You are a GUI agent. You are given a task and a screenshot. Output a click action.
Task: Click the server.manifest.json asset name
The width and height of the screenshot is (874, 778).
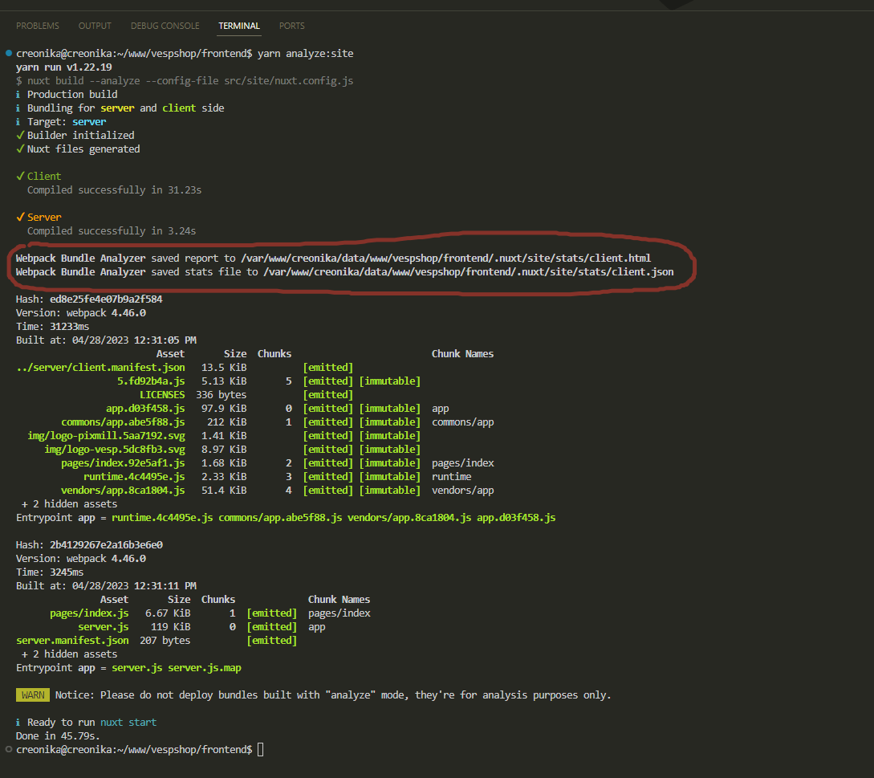(x=72, y=641)
